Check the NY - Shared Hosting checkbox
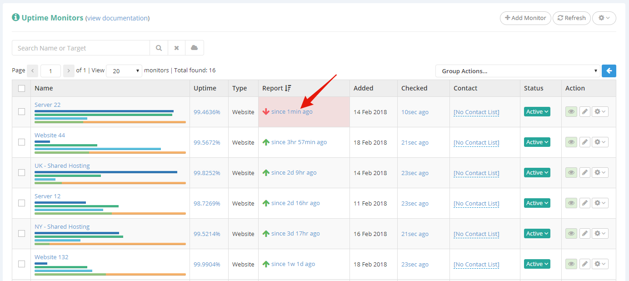 (21, 234)
